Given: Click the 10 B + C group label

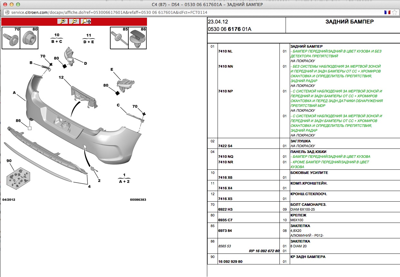Looking at the screenshot, I should [x=57, y=38].
